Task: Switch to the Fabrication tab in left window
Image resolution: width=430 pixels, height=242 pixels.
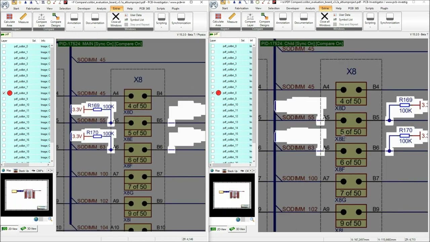Action: (x=33, y=8)
